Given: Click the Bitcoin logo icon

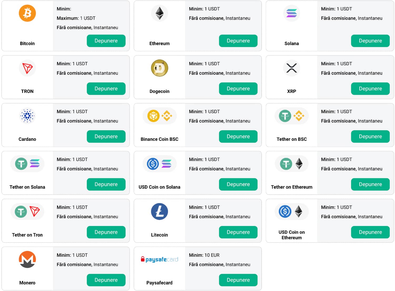Looking at the screenshot, I should [x=27, y=13].
